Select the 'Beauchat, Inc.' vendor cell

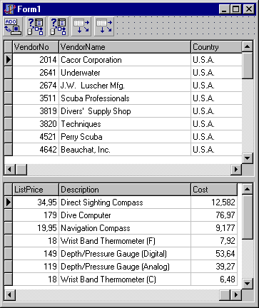pos(125,150)
